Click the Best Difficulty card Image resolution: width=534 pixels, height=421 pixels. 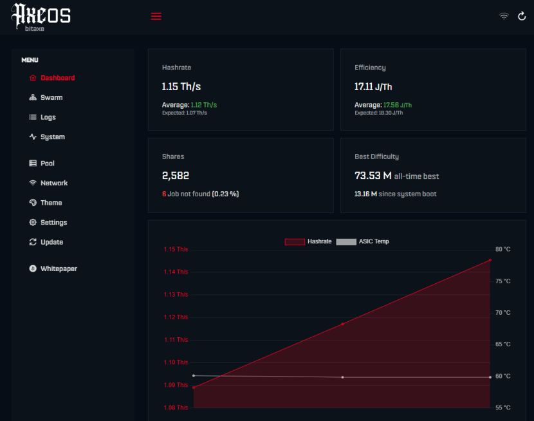click(433, 175)
